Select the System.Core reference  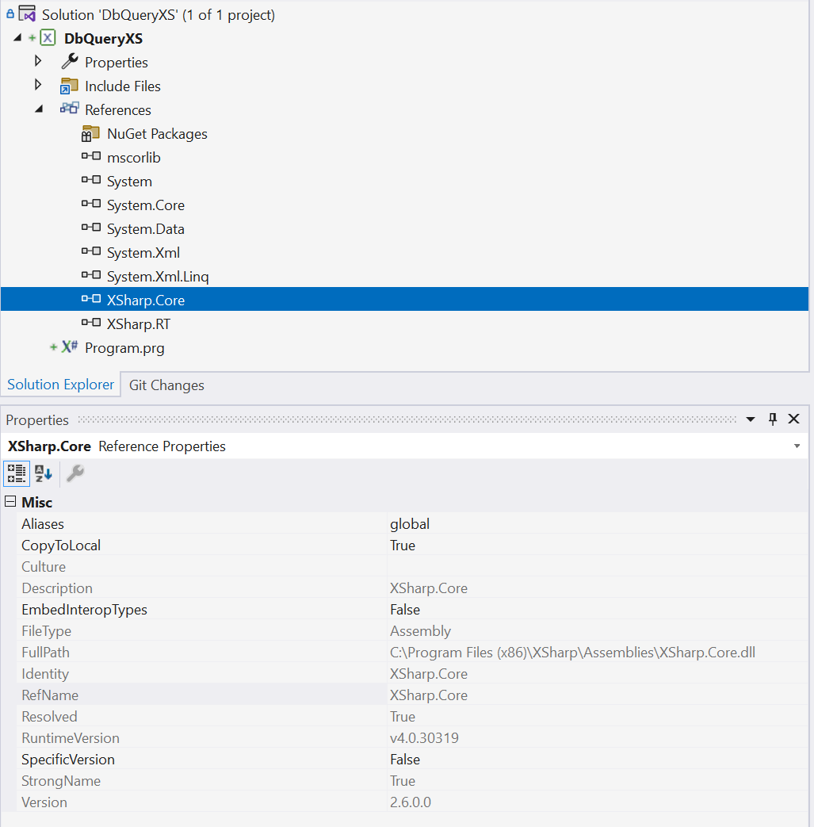coord(146,205)
